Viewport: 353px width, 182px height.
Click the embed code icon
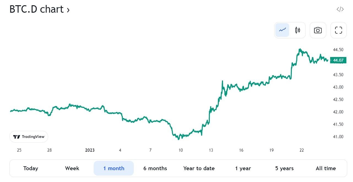340,9
